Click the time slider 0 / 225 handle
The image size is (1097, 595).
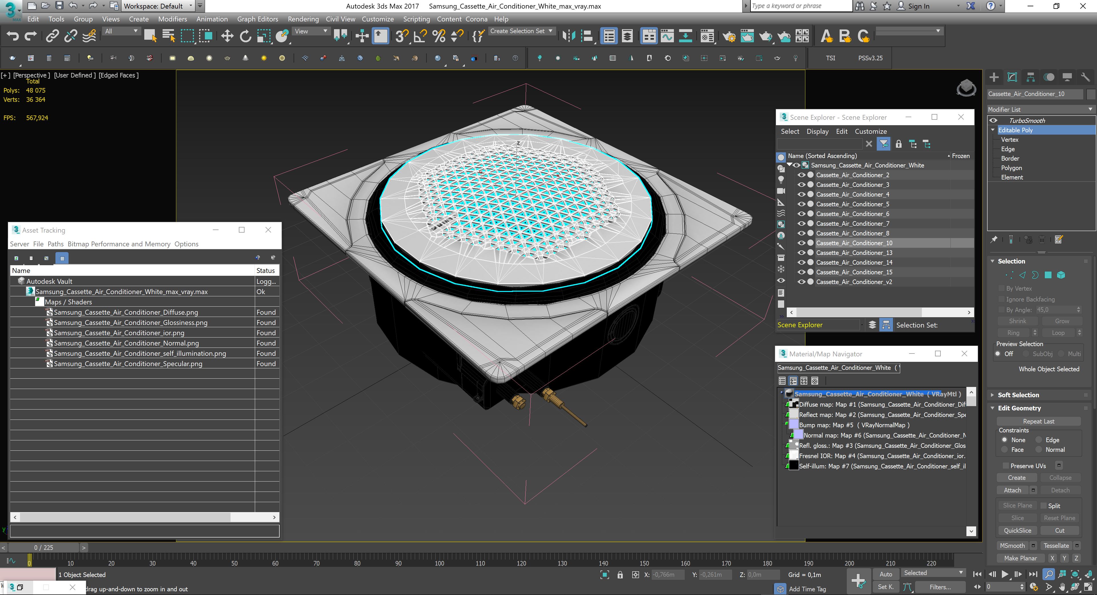point(43,547)
